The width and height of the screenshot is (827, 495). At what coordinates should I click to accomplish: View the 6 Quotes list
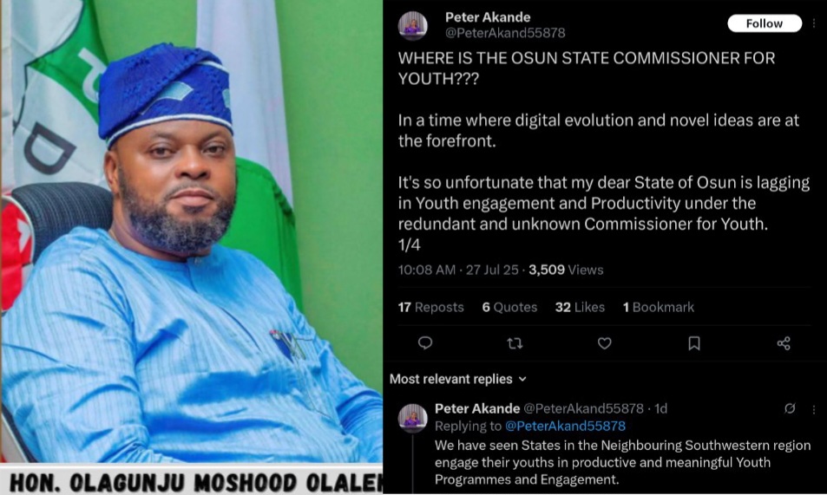coord(509,308)
